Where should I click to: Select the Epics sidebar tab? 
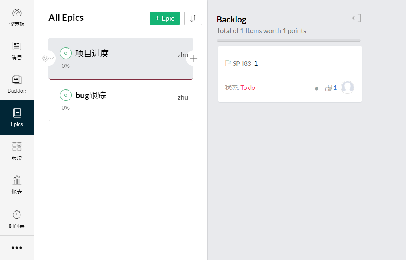tap(17, 118)
